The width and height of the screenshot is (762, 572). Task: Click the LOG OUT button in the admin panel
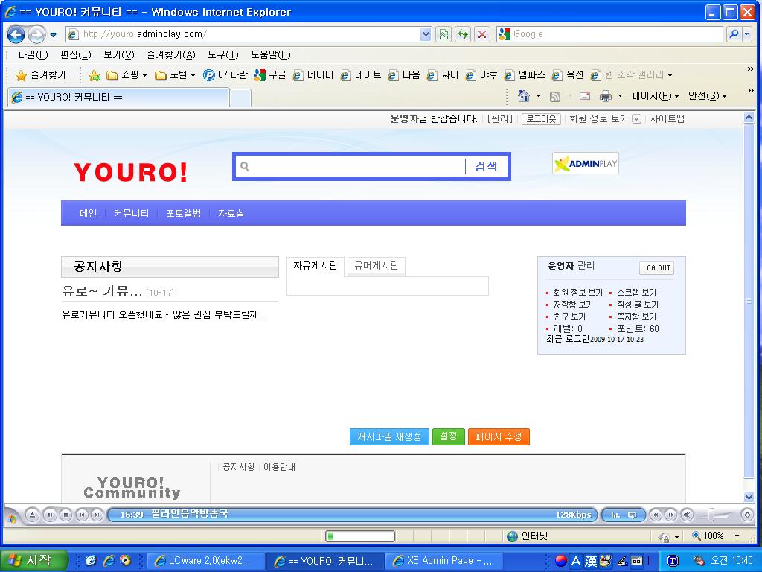tap(655, 268)
